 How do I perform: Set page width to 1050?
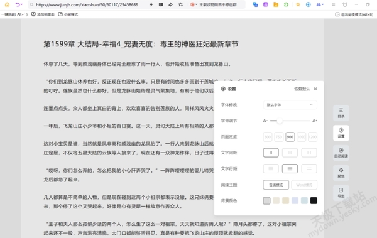pos(301,137)
